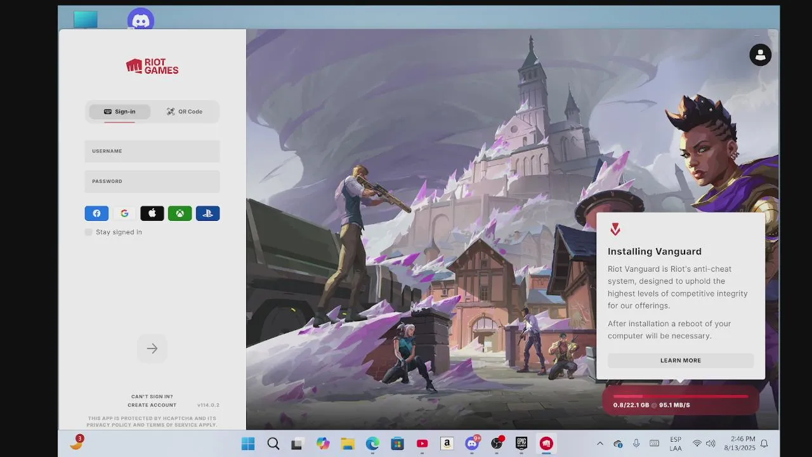Open Discord from the taskbar

[472, 444]
